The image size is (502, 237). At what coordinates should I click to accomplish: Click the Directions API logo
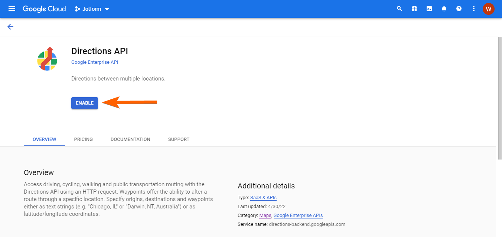(x=47, y=59)
